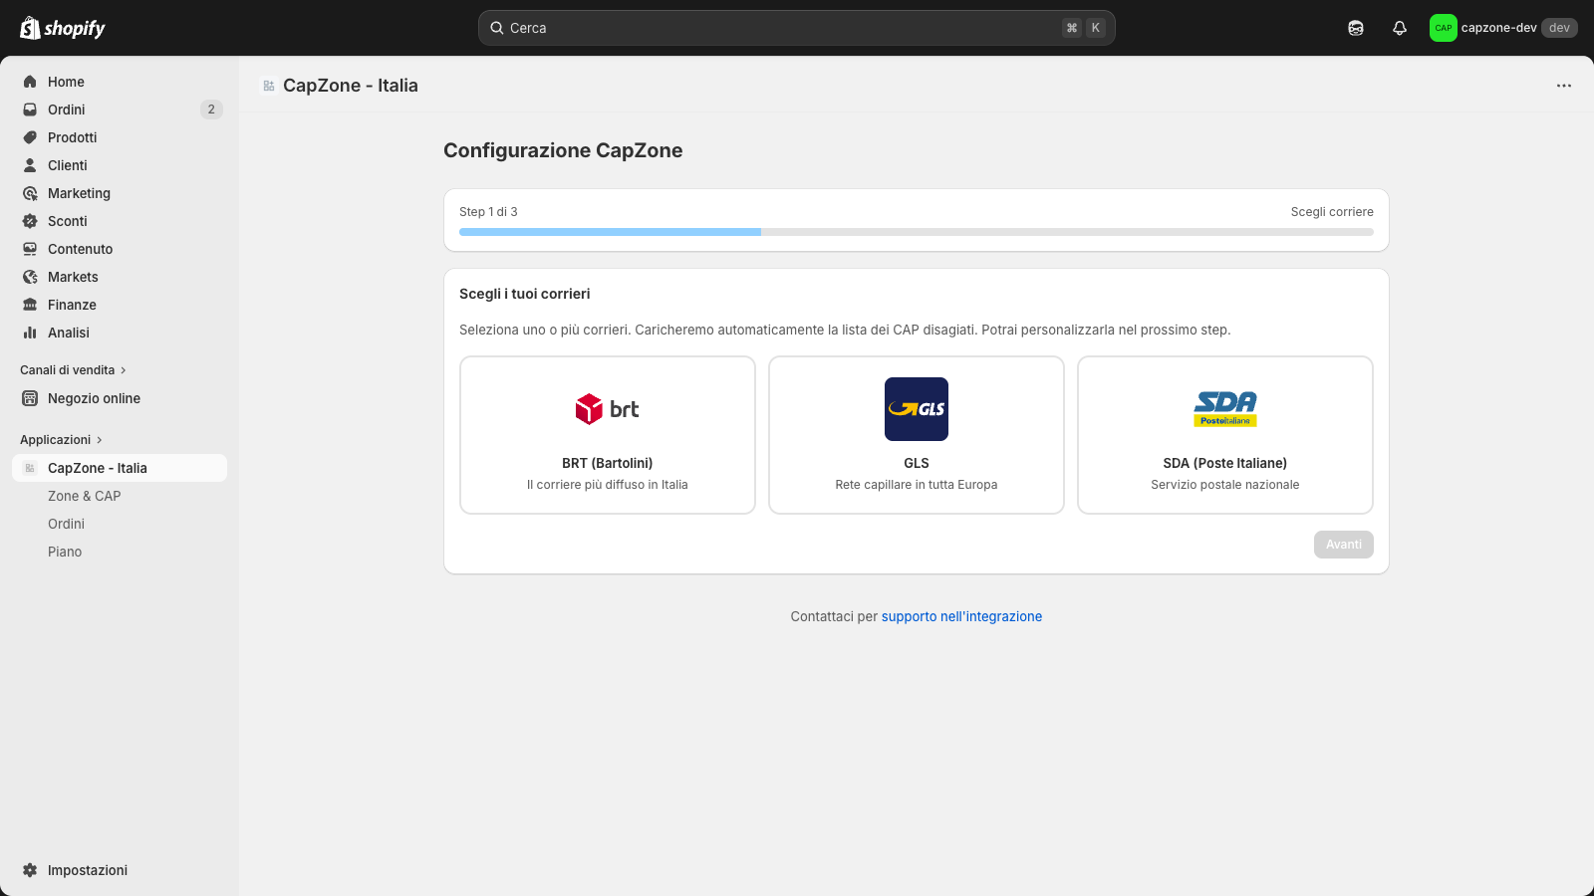The height and width of the screenshot is (896, 1594).
Task: Click text 'Rete capillare in tutta Europa'
Action: point(917,485)
